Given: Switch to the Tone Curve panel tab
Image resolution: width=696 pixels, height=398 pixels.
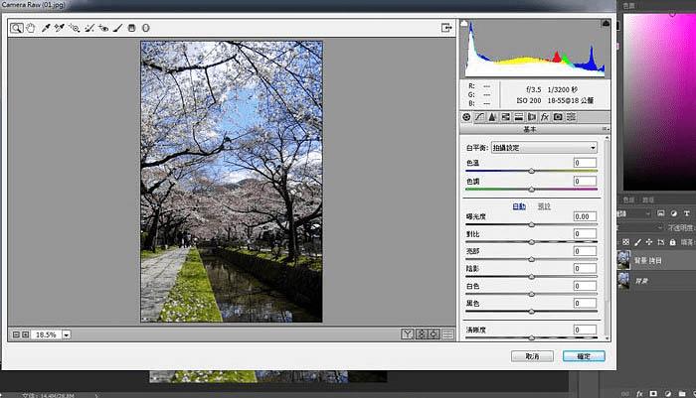Looking at the screenshot, I should [x=479, y=117].
